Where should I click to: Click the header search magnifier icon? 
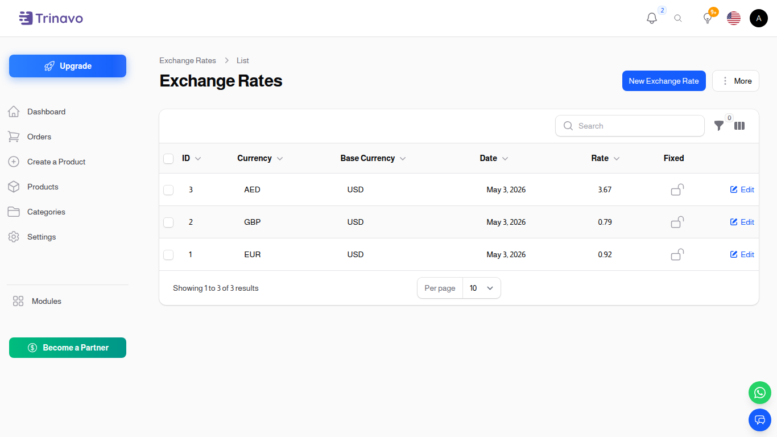[678, 18]
